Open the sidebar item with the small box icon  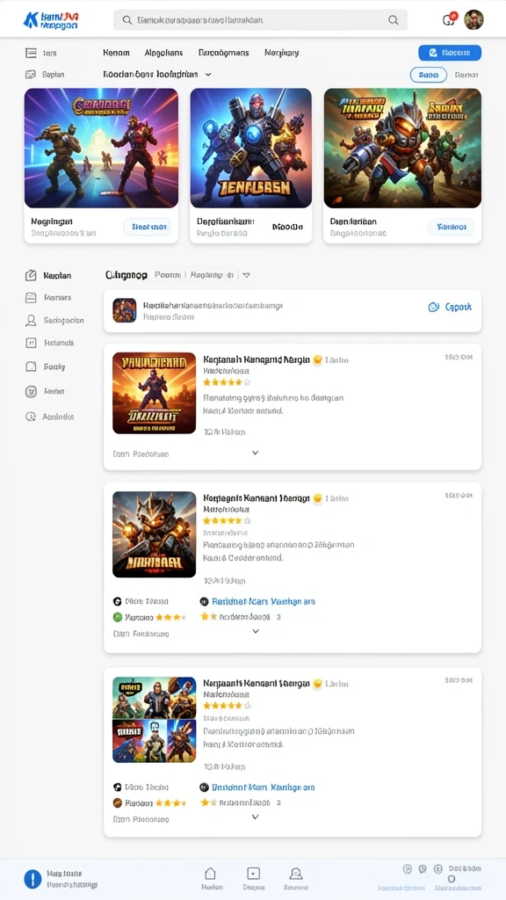tap(31, 343)
